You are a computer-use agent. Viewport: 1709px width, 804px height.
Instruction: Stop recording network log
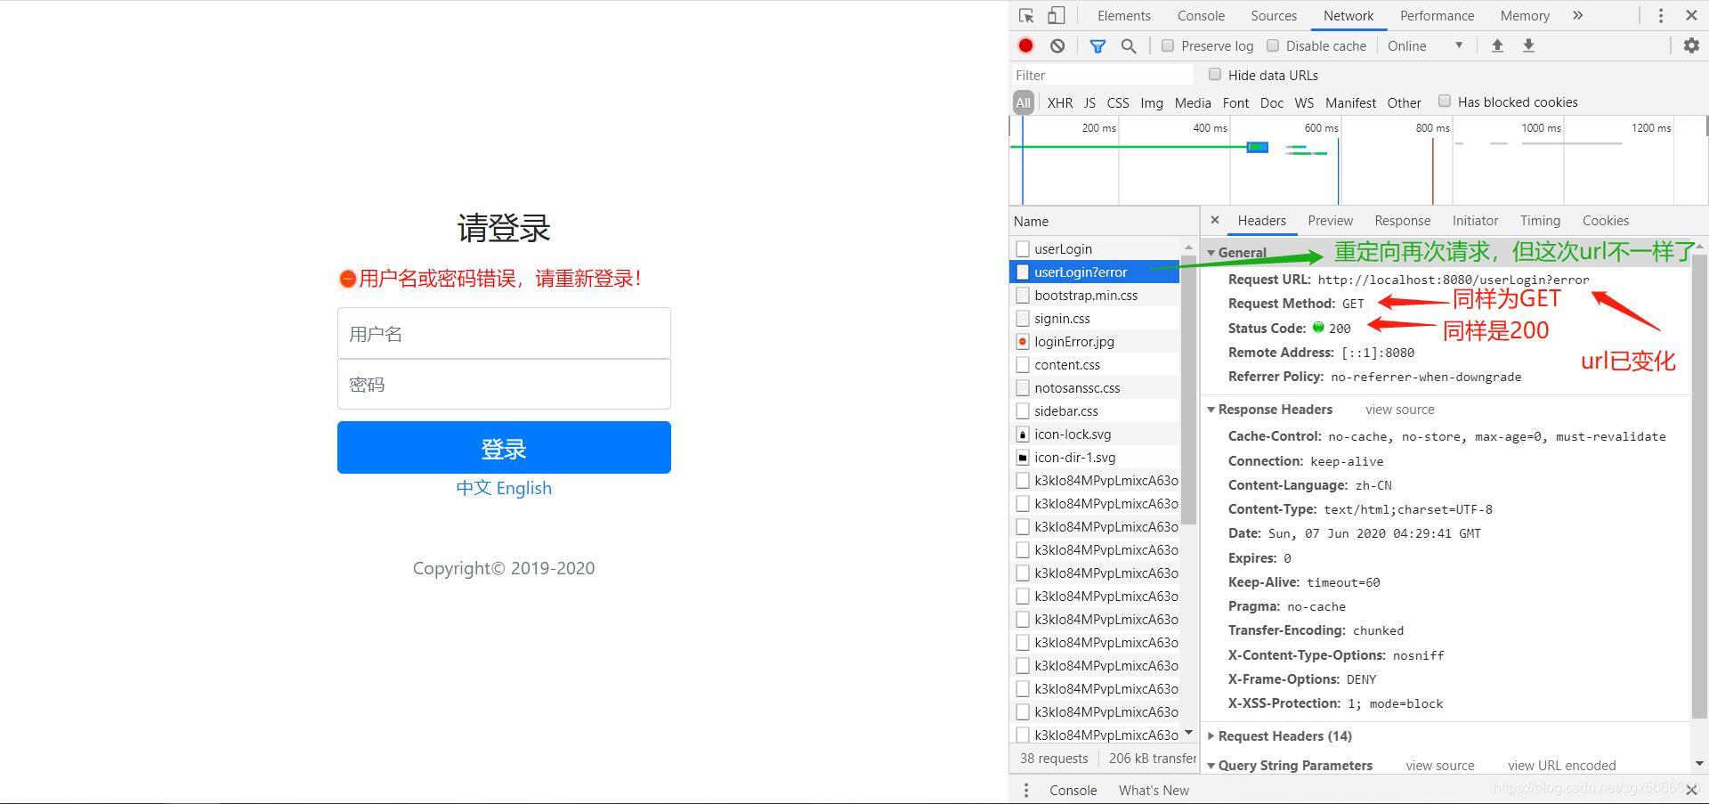coord(1025,45)
